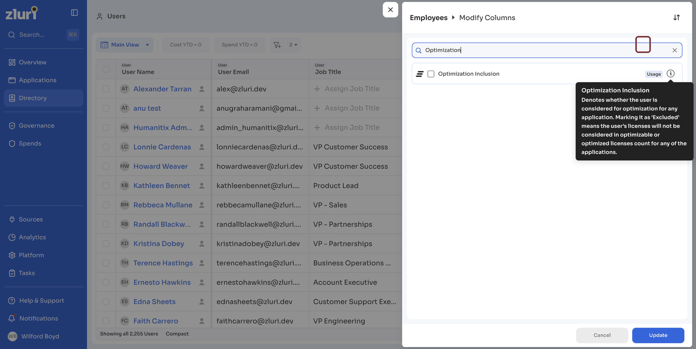Select Directory in the sidebar menu

pos(43,98)
